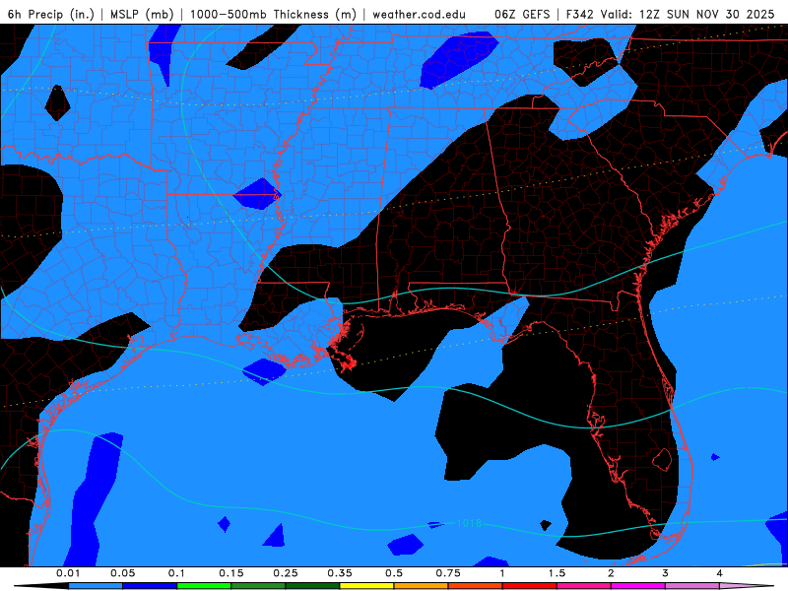Click the 1018 isobar contour label

(x=469, y=523)
